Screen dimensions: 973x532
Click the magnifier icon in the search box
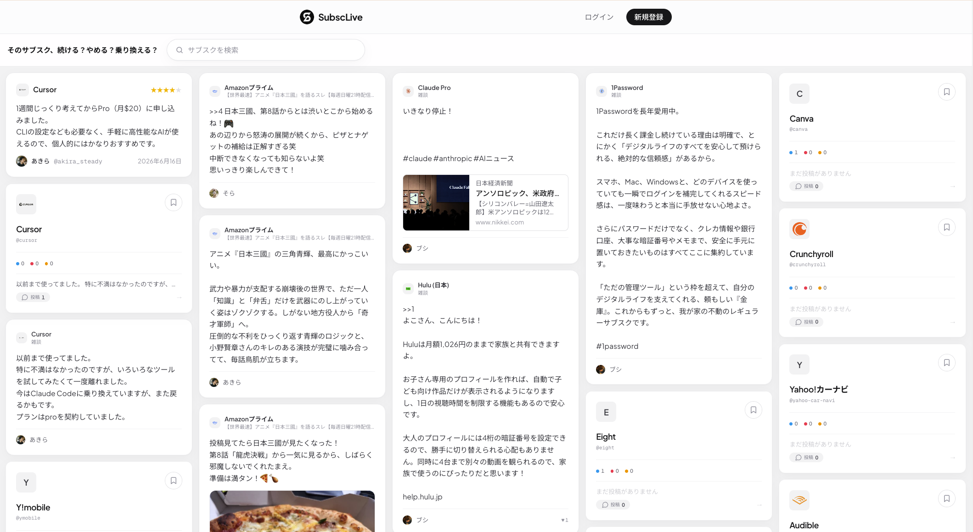click(180, 50)
